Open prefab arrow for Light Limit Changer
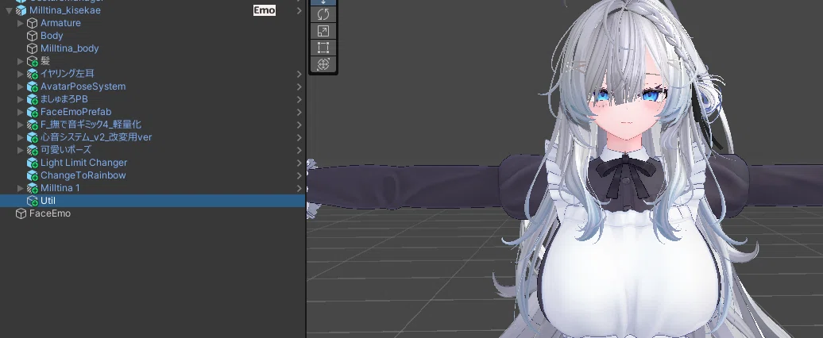Image resolution: width=823 pixels, height=338 pixels. click(299, 163)
